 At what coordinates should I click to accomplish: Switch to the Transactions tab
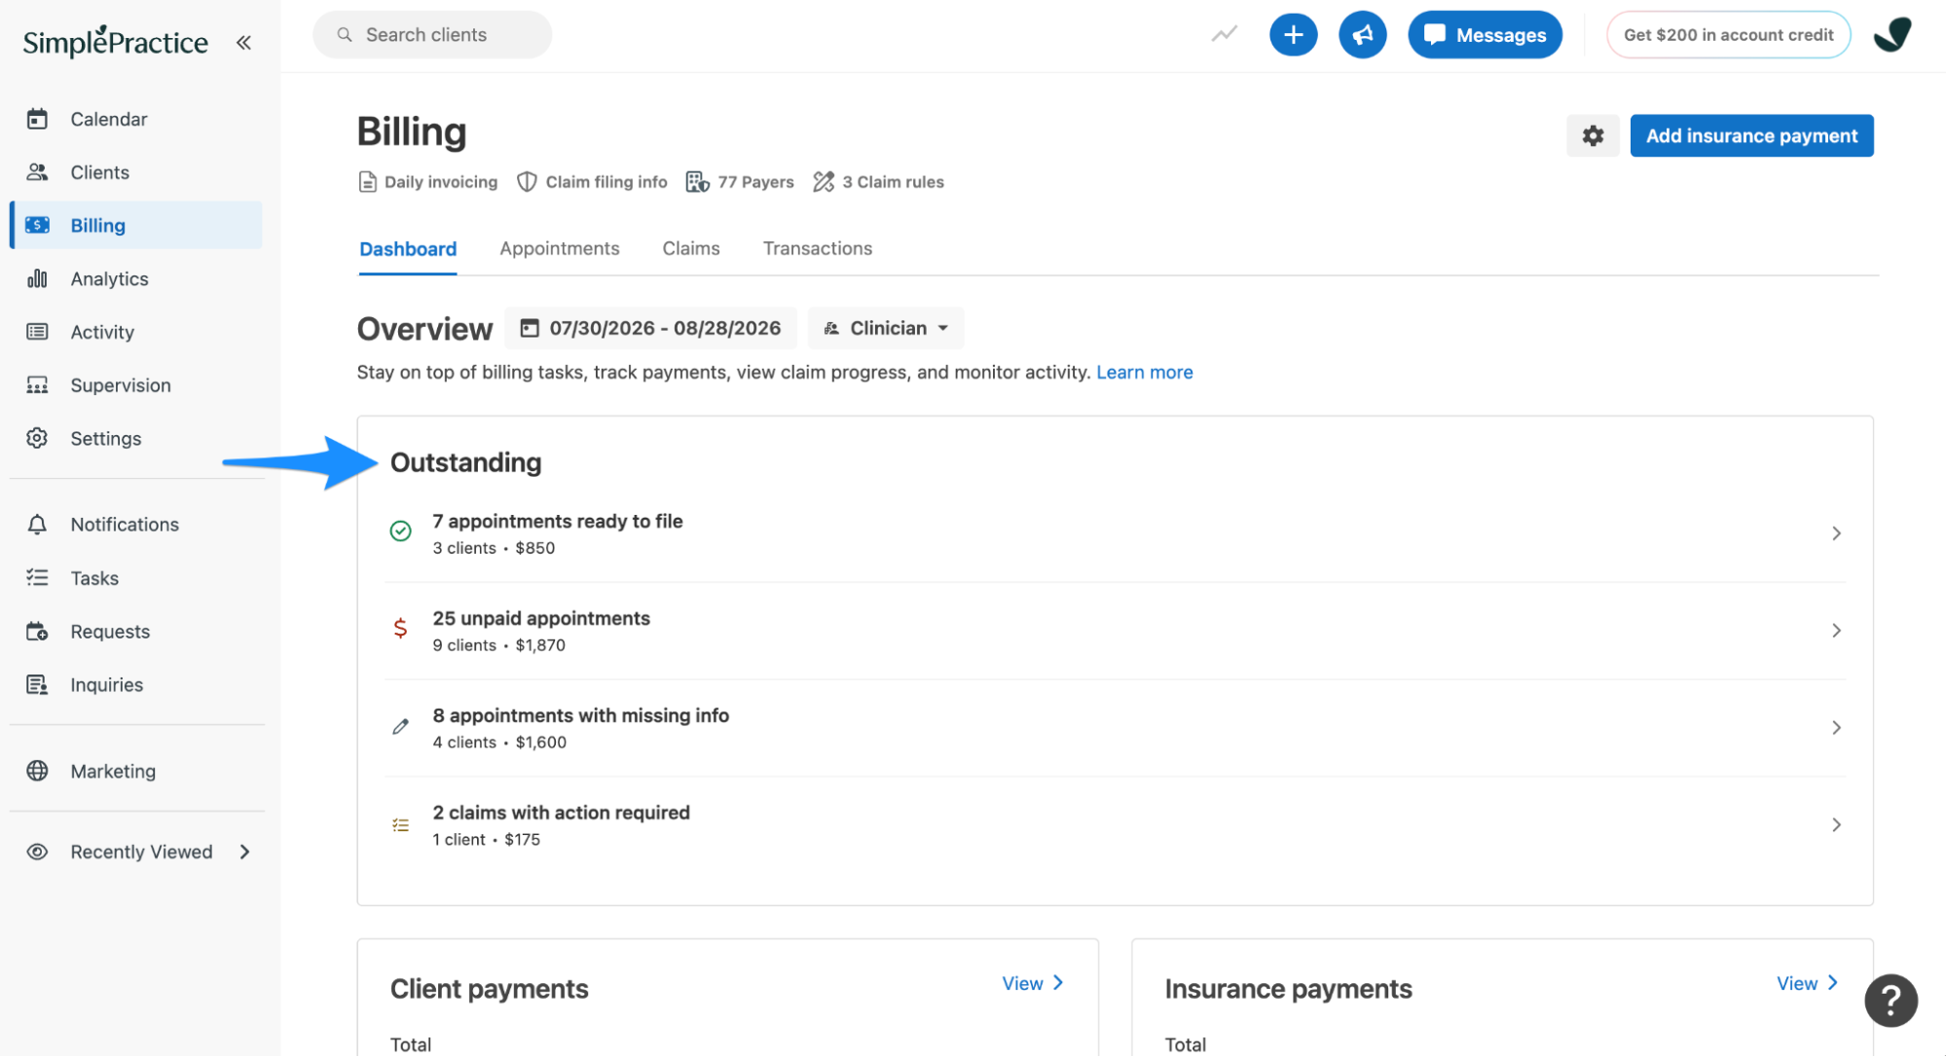pyautogui.click(x=817, y=248)
